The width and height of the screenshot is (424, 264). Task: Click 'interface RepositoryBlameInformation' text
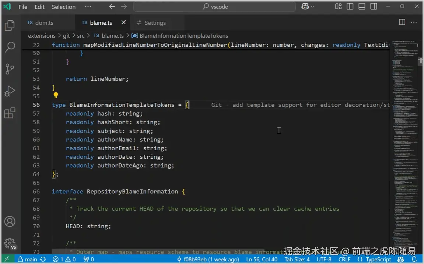pyautogui.click(x=115, y=191)
